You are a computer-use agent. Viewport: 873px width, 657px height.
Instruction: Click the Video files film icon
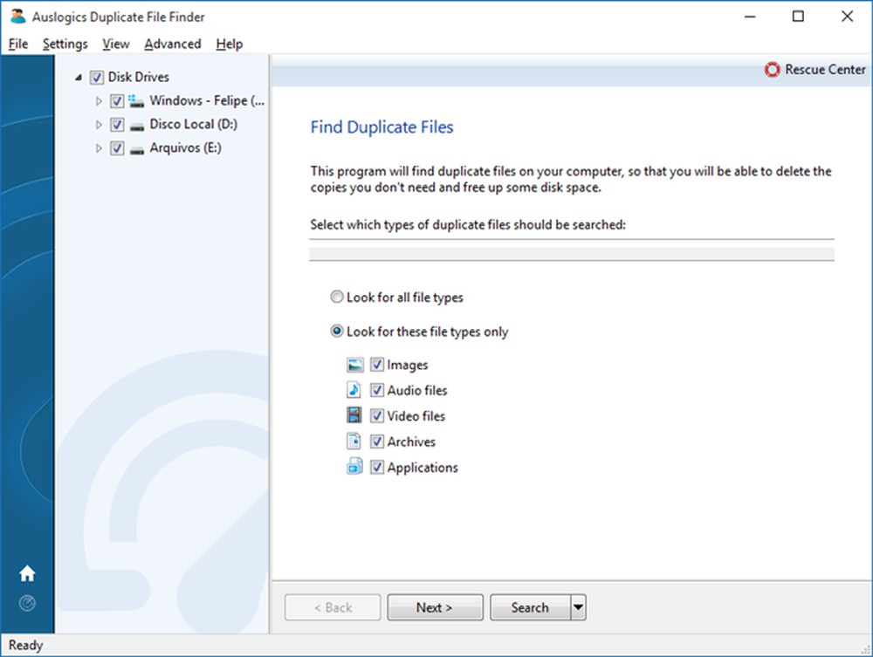point(354,416)
